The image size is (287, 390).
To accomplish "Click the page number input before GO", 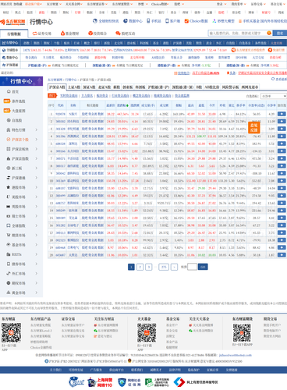I will [x=192, y=267].
